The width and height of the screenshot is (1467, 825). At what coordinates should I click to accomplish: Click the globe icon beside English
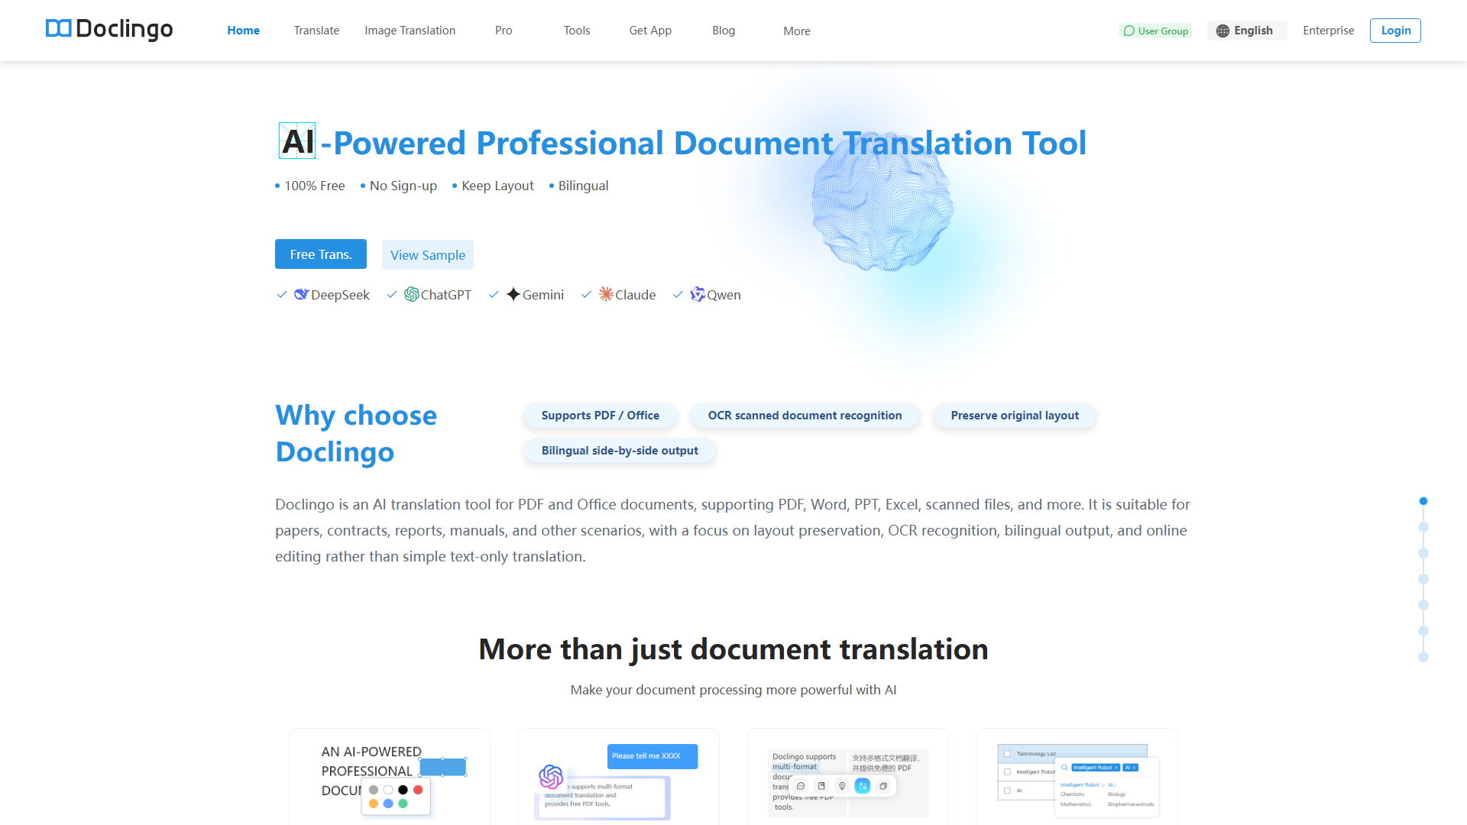(1222, 31)
